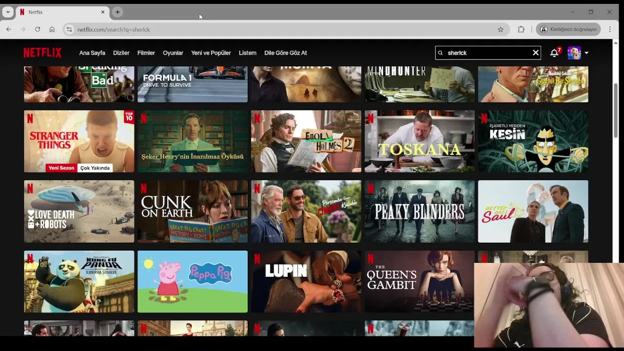Open Enola Holmes 2 card
This screenshot has width=624, height=351.
tap(306, 141)
